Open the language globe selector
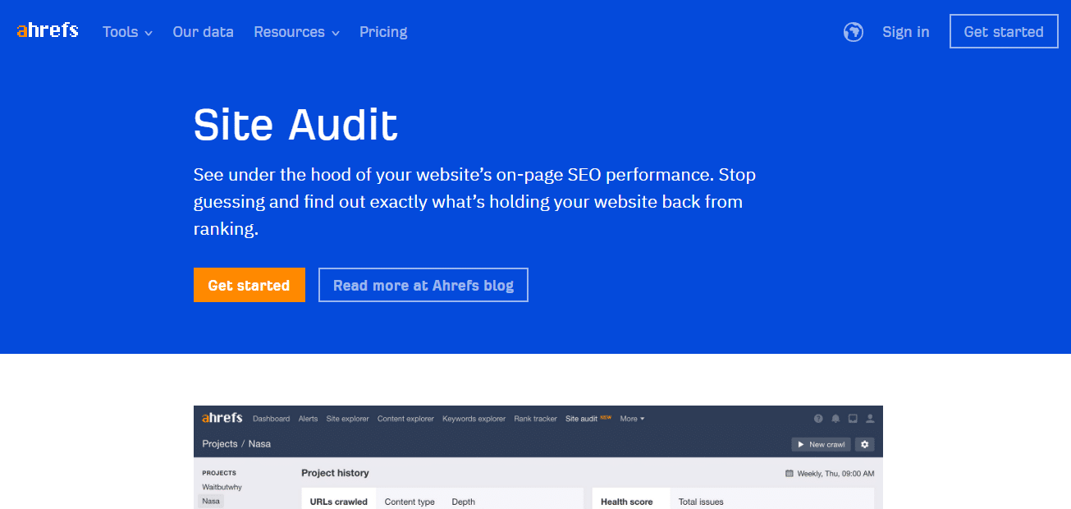Image resolution: width=1071 pixels, height=509 pixels. [854, 32]
